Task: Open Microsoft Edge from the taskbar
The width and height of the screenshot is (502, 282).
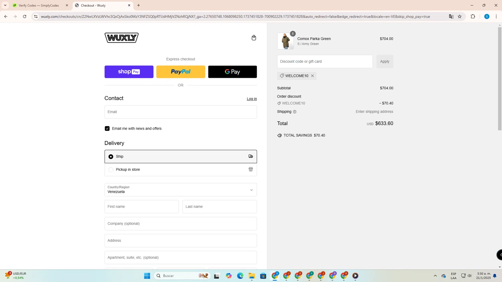Action: (x=240, y=276)
